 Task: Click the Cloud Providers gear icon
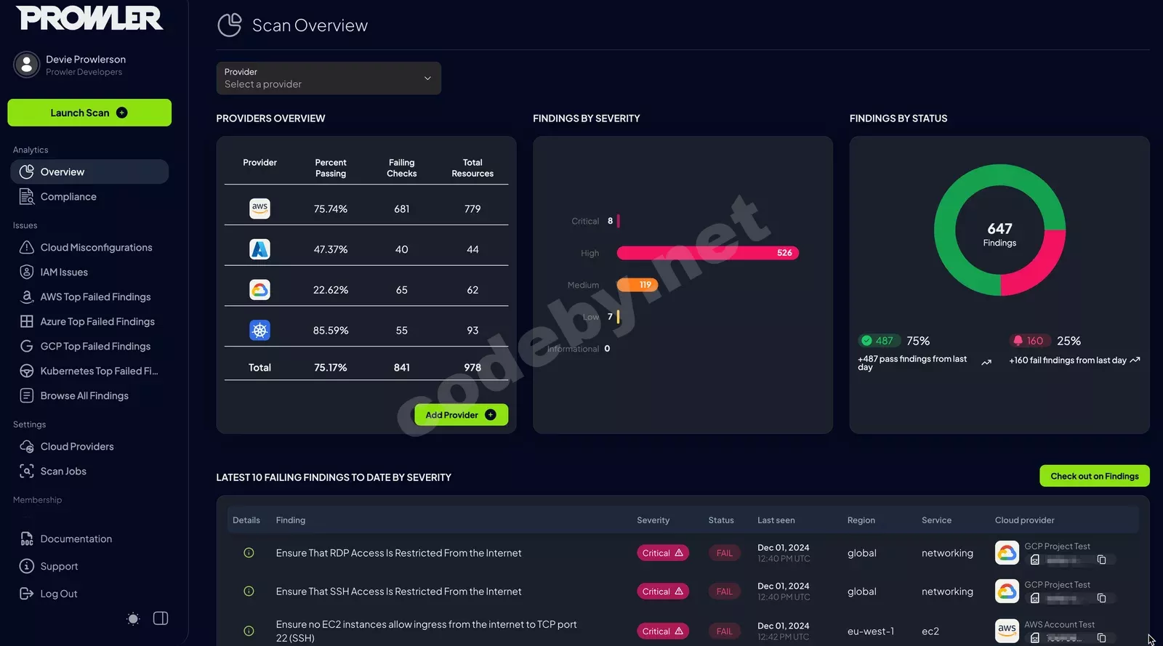pos(27,446)
